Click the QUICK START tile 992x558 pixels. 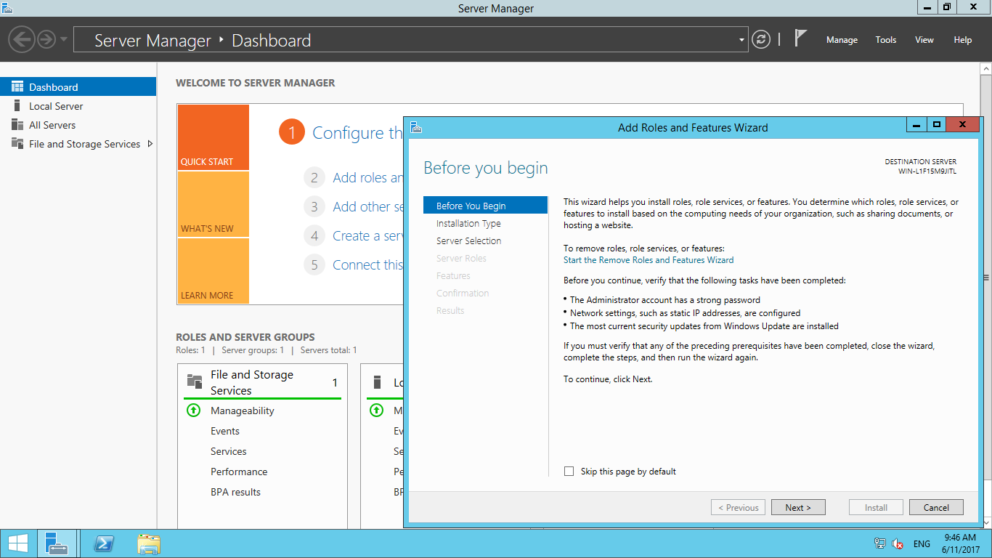point(213,138)
